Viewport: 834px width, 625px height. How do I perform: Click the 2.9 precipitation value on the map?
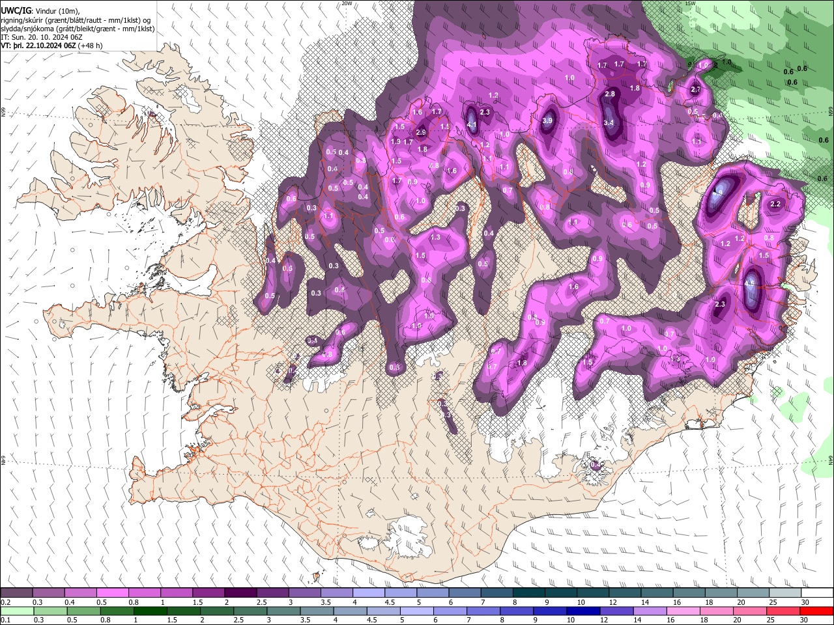421,132
